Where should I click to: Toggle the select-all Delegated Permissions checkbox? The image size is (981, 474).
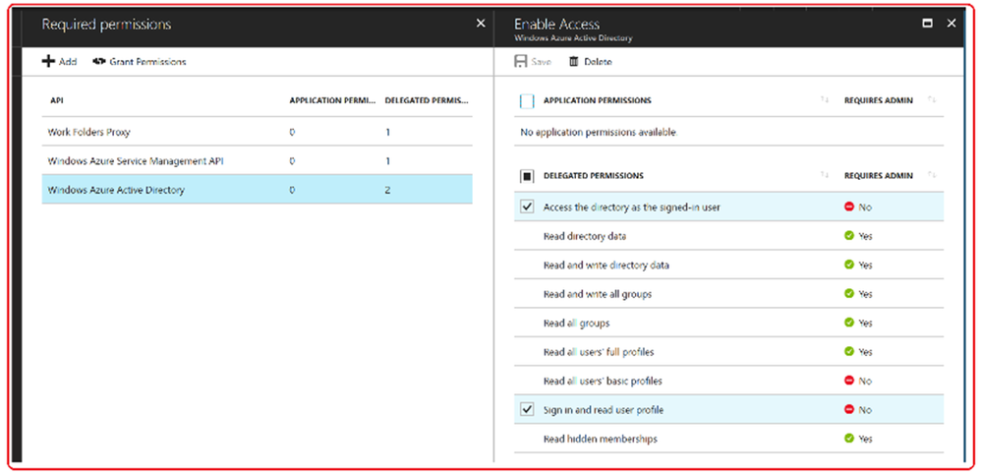point(527,176)
